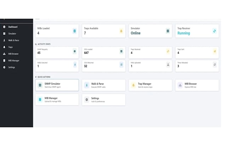Open Settings in the sidebar
The height and width of the screenshot is (146, 241).
12,67
